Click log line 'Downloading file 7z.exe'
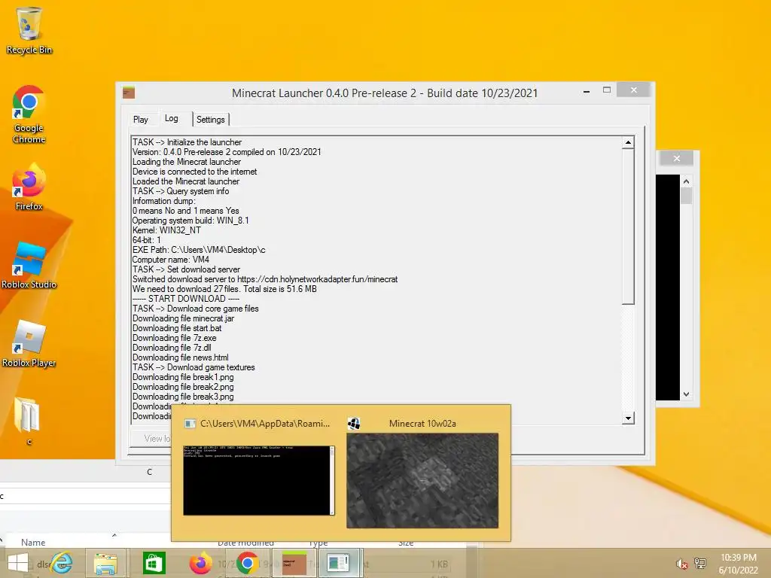 tap(175, 338)
